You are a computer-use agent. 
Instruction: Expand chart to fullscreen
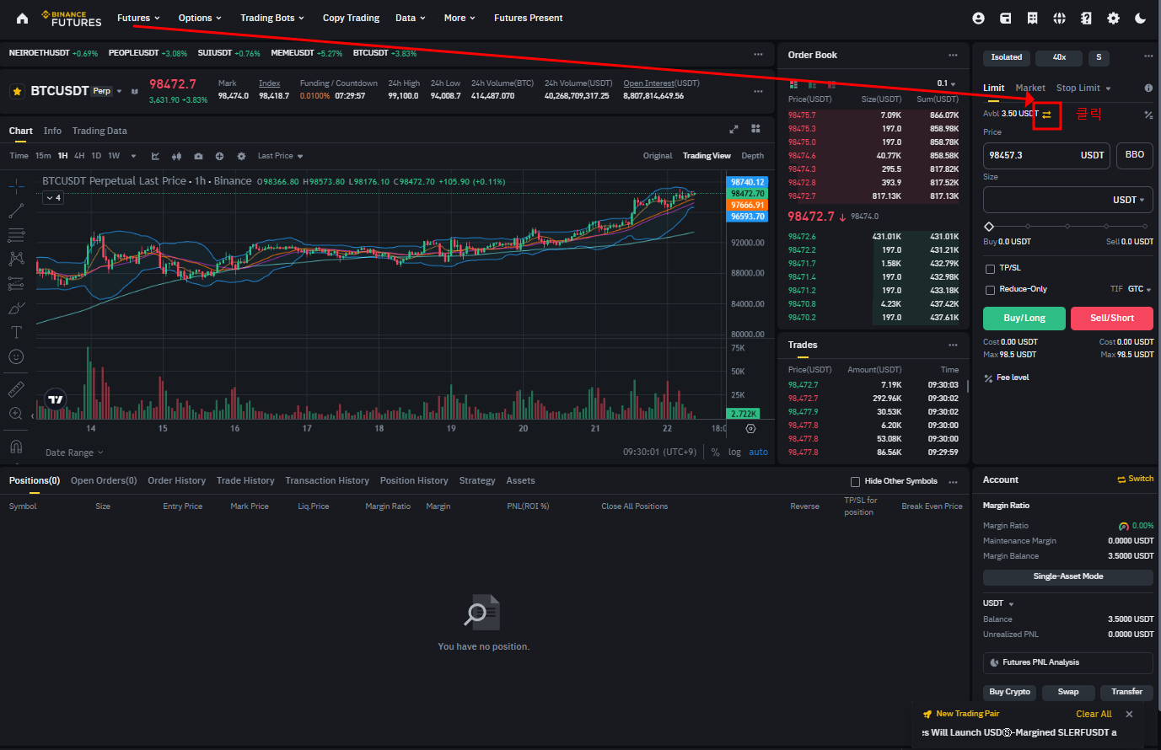pos(734,129)
